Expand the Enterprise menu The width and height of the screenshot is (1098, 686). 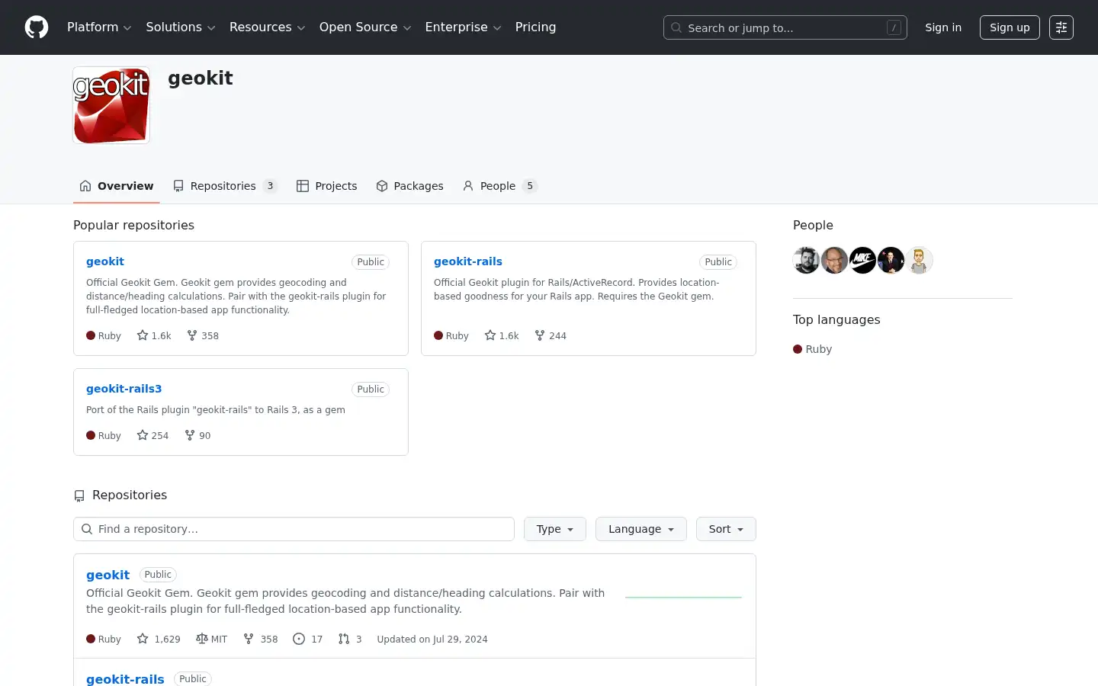[463, 27]
